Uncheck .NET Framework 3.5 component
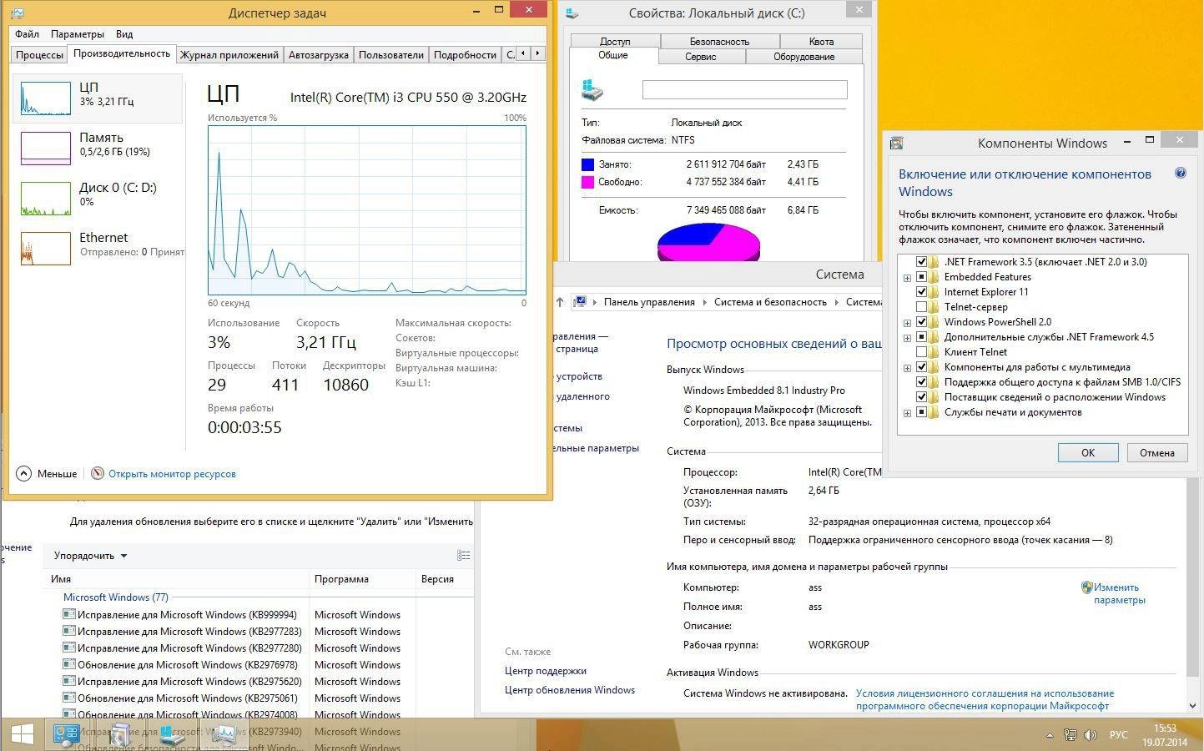Viewport: 1204px width, 751px height. click(x=922, y=262)
